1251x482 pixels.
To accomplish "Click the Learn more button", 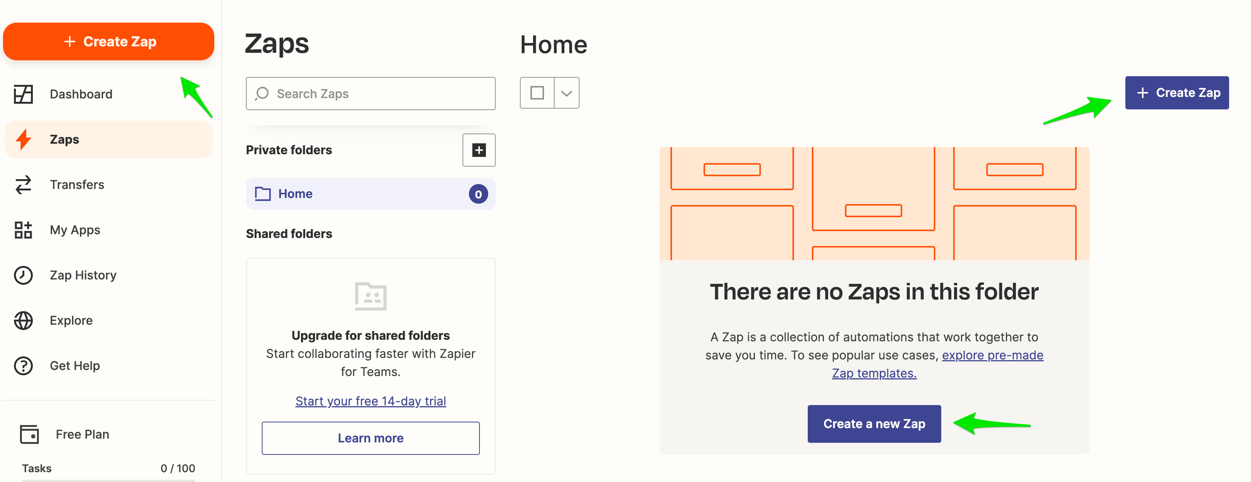I will tap(370, 438).
